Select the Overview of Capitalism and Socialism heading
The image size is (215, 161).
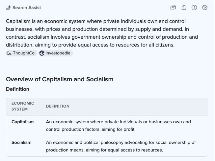60,79
